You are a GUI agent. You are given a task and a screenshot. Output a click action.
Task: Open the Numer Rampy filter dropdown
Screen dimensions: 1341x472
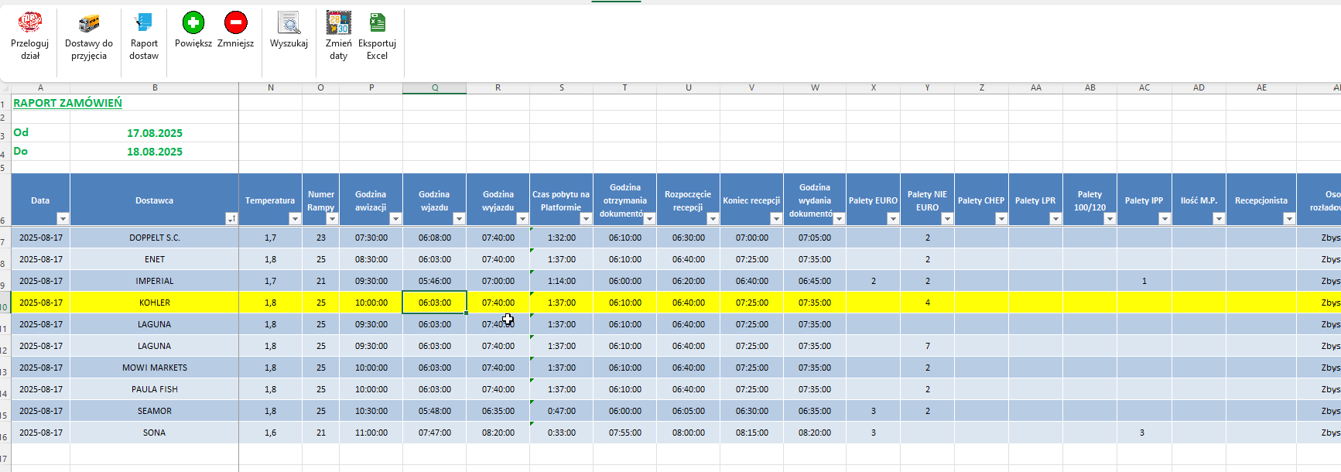332,219
